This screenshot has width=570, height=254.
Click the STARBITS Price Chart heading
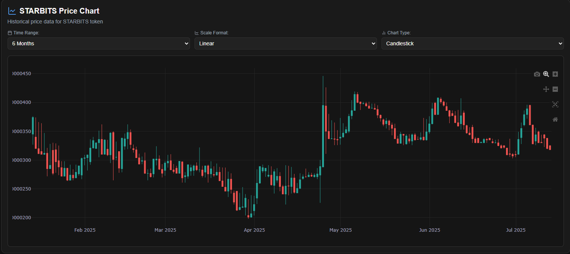coord(59,11)
